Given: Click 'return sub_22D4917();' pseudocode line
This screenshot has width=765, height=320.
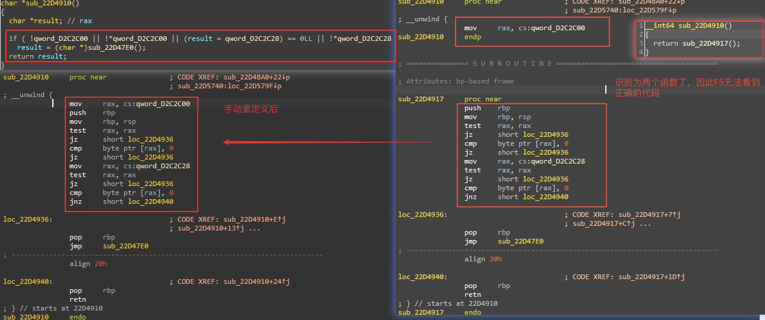Looking at the screenshot, I should (697, 43).
